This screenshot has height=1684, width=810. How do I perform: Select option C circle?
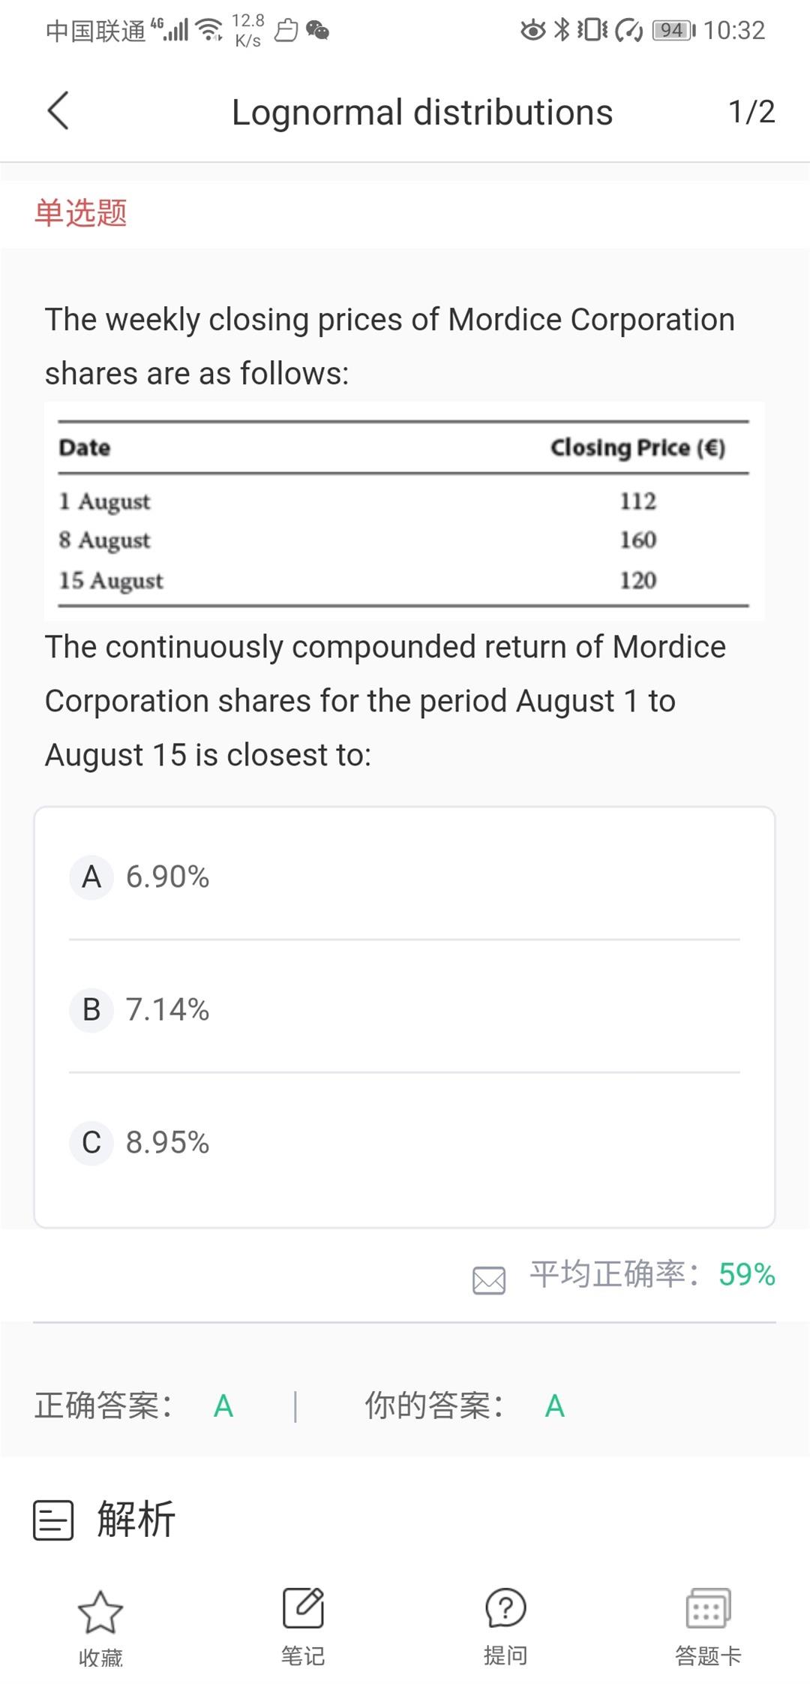pos(91,1142)
